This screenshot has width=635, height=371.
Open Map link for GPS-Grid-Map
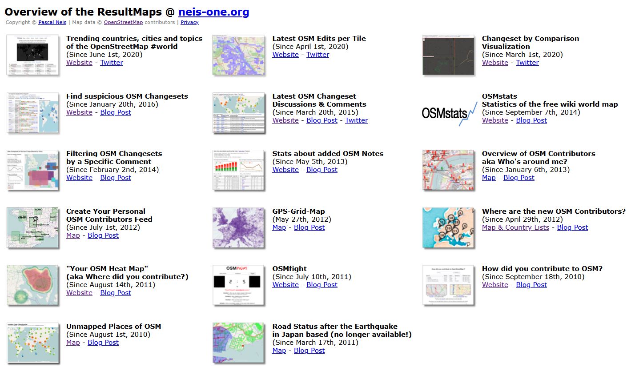[x=279, y=227]
